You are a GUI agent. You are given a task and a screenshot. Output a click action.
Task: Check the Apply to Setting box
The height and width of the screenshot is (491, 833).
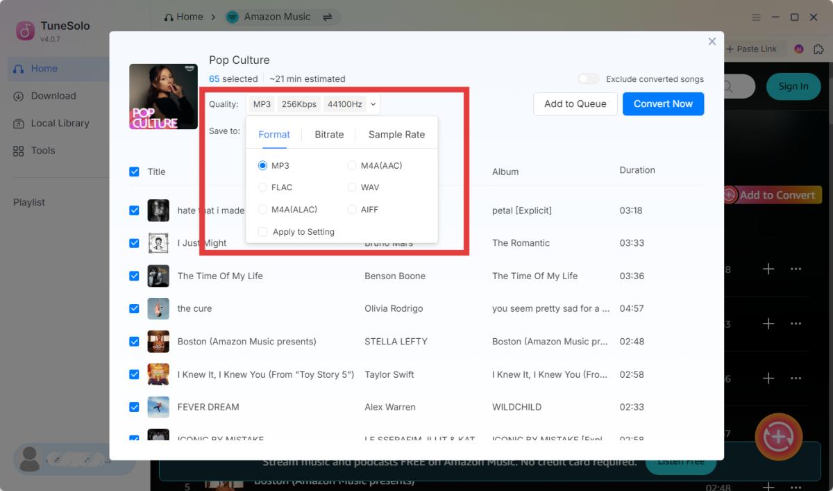tap(262, 232)
